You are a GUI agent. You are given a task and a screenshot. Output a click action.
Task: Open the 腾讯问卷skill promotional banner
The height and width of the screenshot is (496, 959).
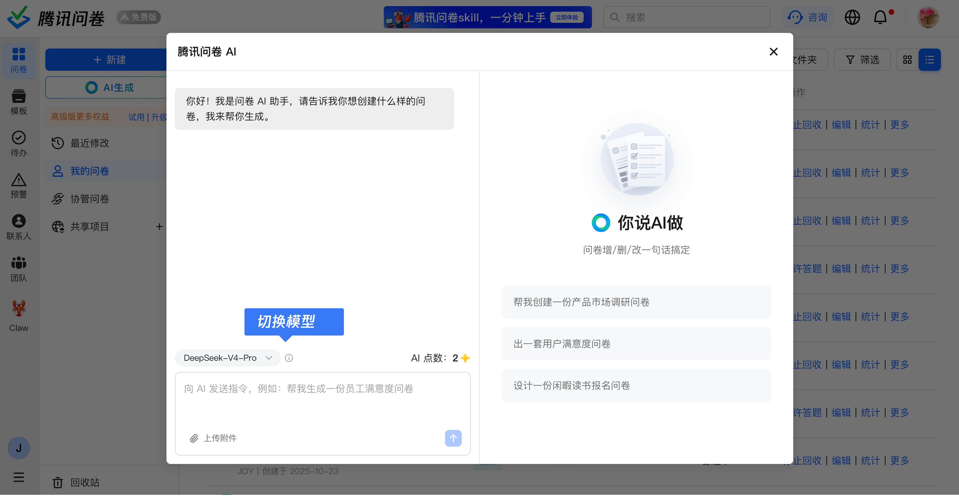pyautogui.click(x=488, y=17)
